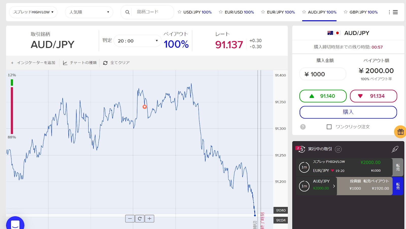Pop out the active trades panel
The height and width of the screenshot is (229, 406).
tap(338, 149)
